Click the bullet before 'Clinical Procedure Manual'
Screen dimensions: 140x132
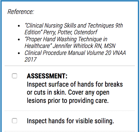(x=19, y=53)
